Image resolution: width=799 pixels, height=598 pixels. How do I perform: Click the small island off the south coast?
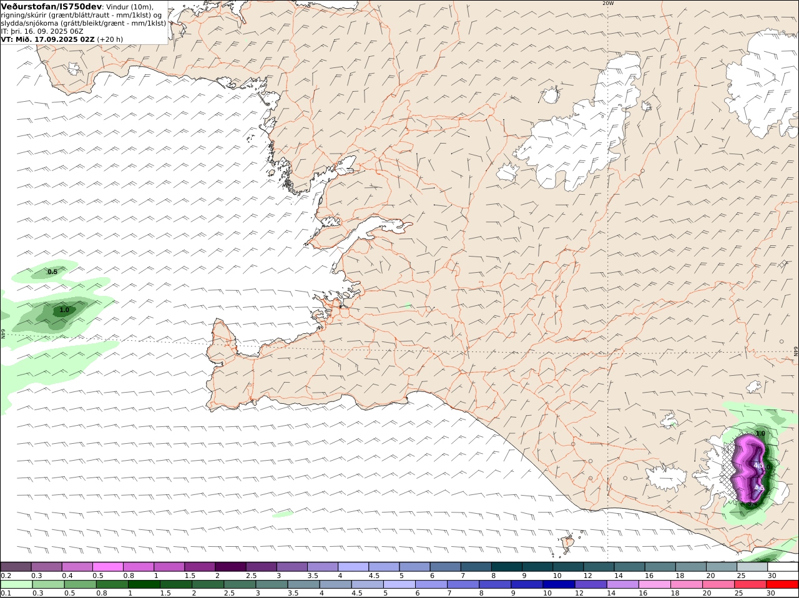[568, 542]
